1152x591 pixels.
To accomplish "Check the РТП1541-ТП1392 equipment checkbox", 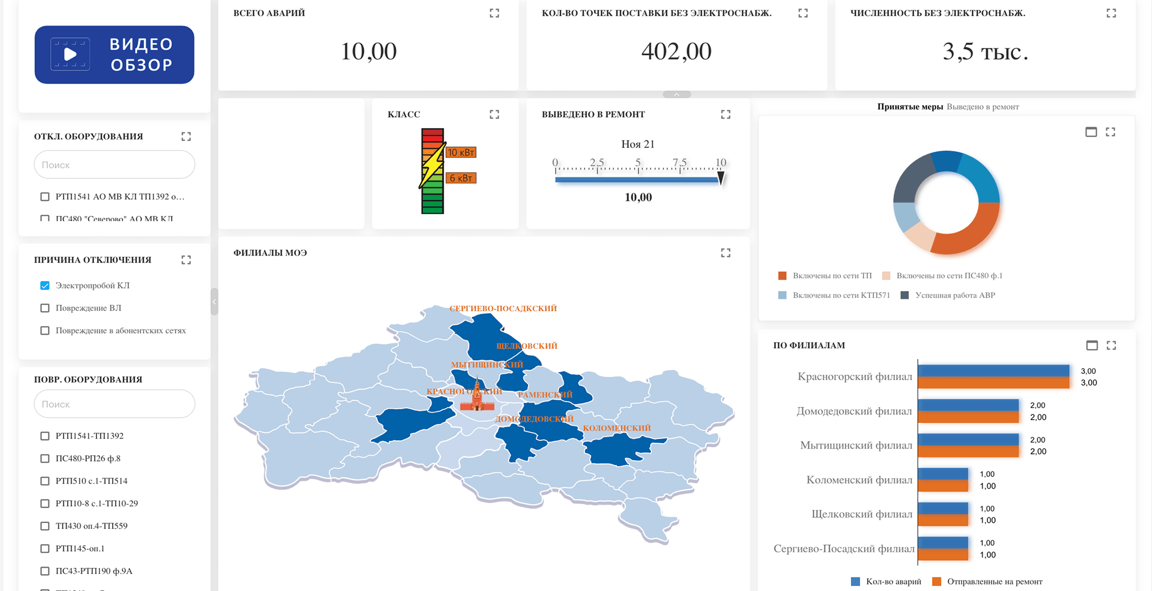I will pos(45,436).
